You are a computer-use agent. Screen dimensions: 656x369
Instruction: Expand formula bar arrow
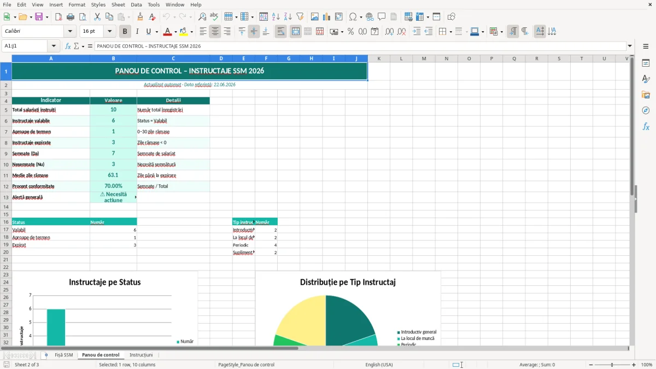(x=630, y=46)
